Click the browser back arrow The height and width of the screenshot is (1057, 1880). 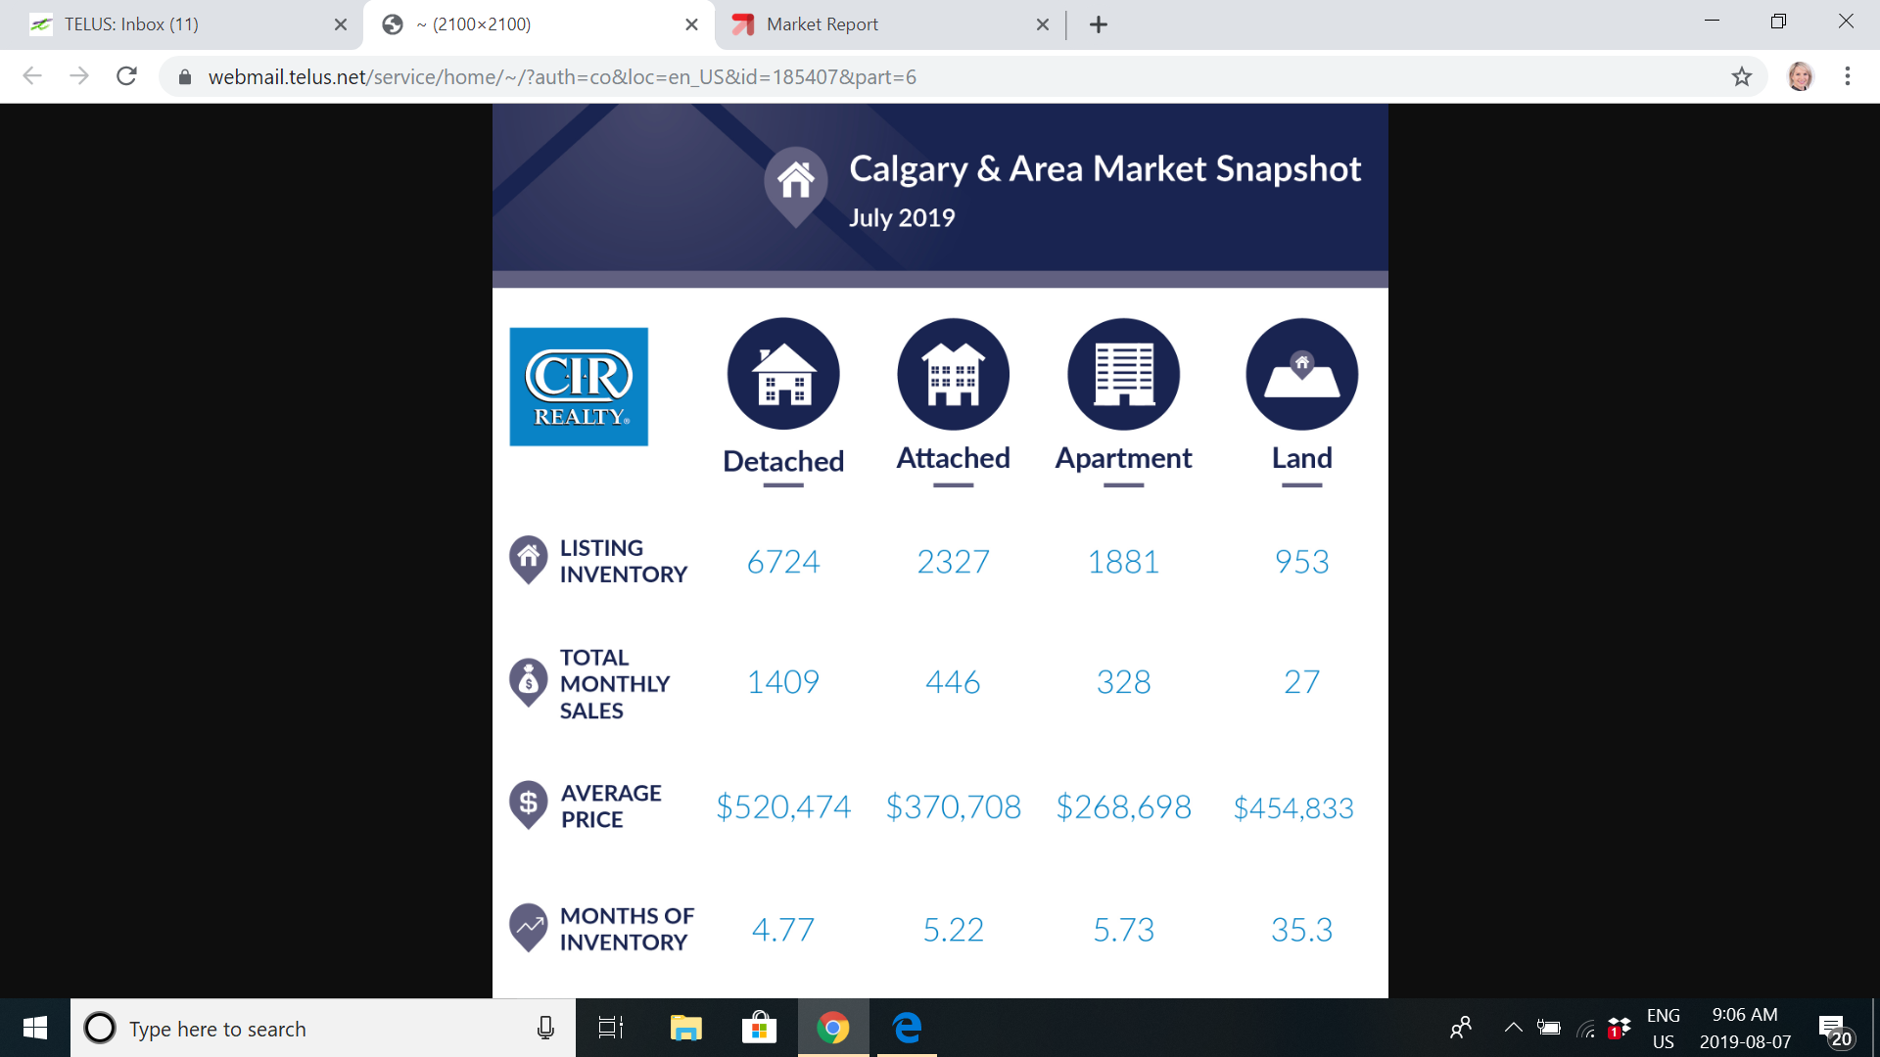point(32,76)
